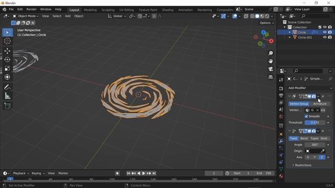This screenshot has width=335, height=188.
Task: Pick the Add Cube tool
Action: (x=7, y=105)
